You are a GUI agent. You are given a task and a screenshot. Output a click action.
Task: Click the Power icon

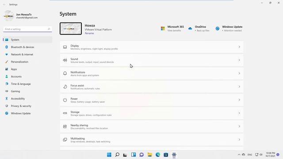(x=65, y=100)
